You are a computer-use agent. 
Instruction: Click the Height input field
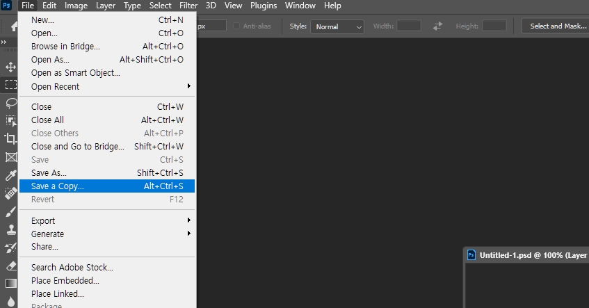494,26
